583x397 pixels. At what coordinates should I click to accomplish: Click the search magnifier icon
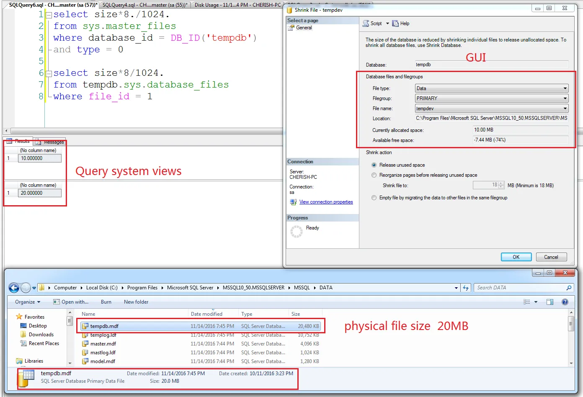[x=569, y=288]
